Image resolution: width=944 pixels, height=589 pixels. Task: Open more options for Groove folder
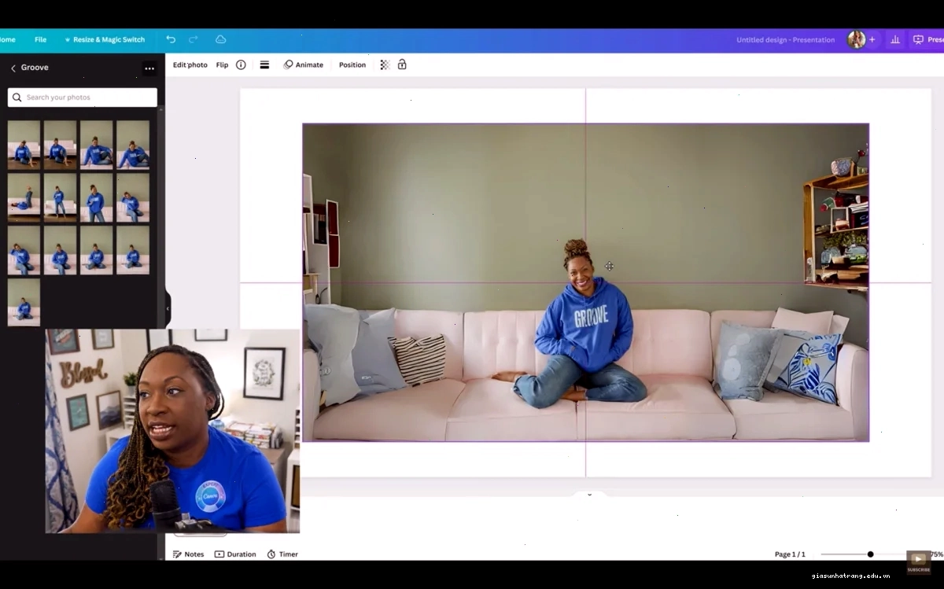[149, 68]
